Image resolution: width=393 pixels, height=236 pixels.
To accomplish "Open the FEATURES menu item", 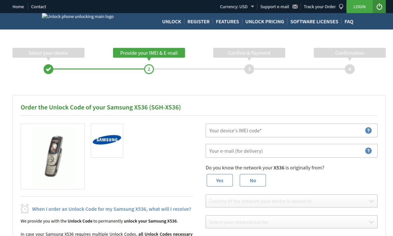I will click(x=228, y=22).
